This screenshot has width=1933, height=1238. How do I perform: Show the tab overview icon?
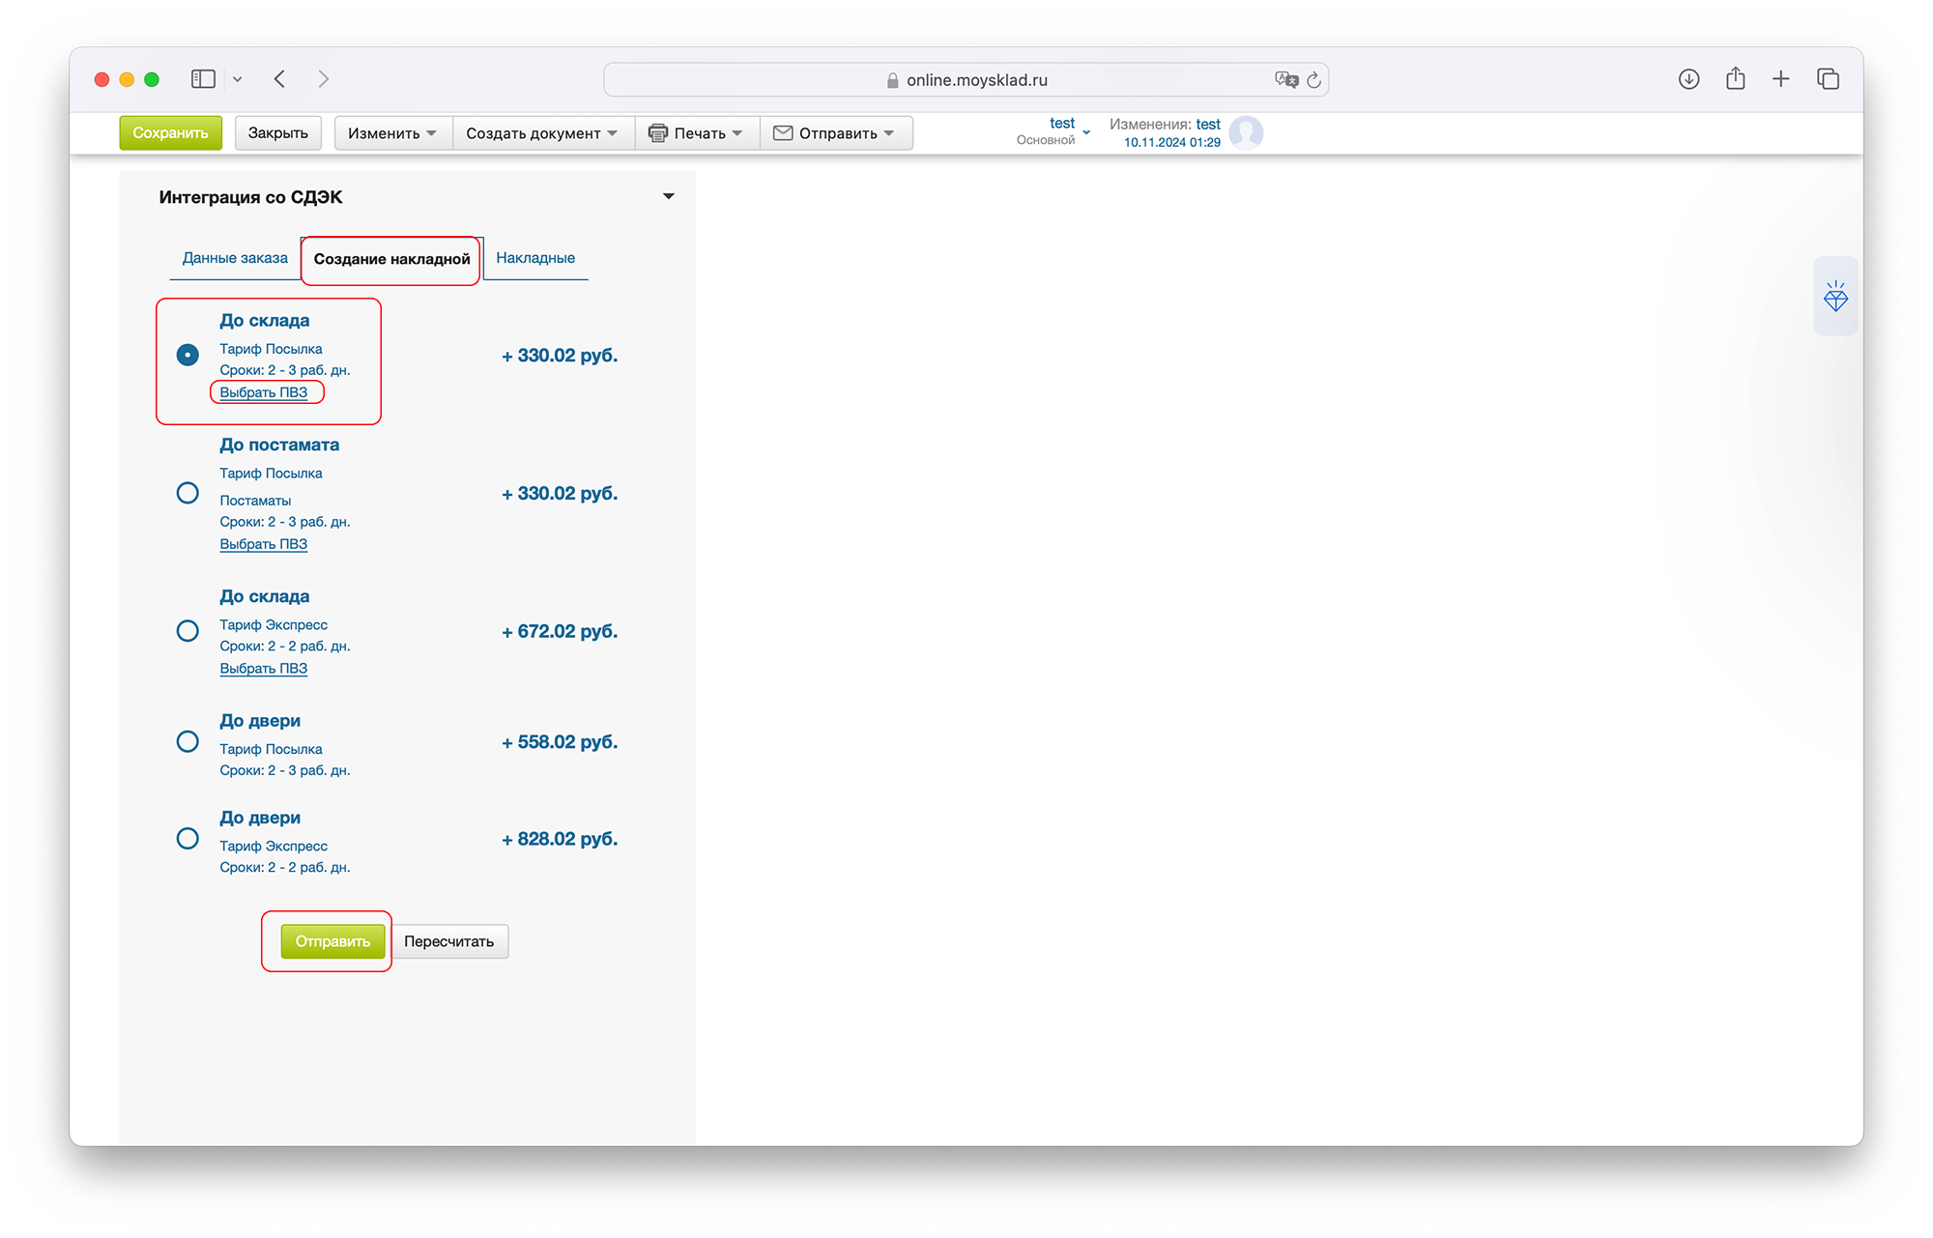click(1828, 79)
